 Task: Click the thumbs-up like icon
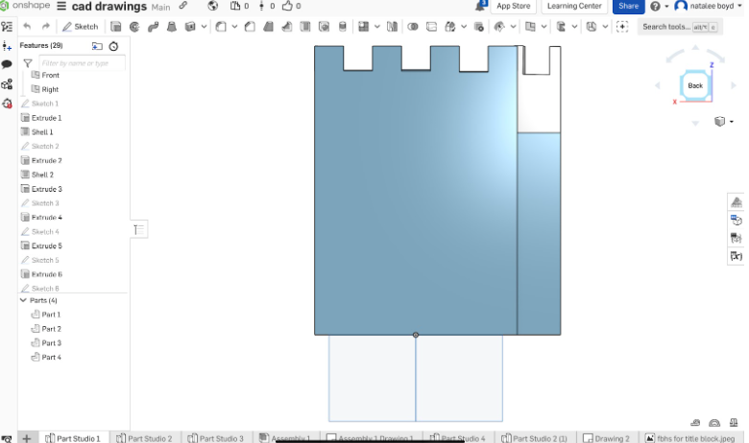click(287, 6)
